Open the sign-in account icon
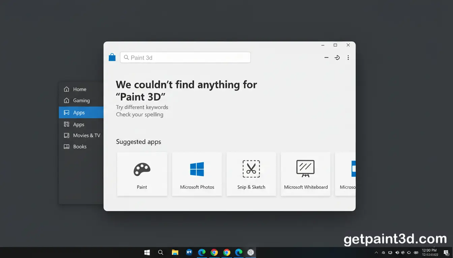Viewport: 453px width, 258px height. pos(337,57)
